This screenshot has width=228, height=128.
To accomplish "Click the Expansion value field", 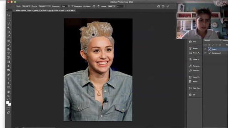I will click(64, 6).
